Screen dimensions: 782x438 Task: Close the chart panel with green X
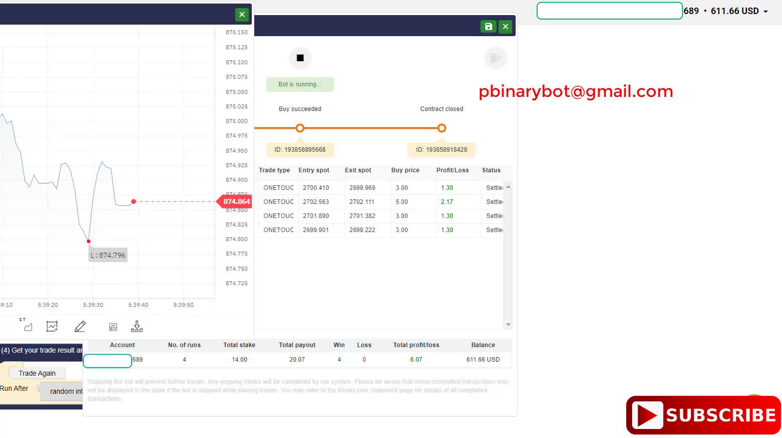242,15
